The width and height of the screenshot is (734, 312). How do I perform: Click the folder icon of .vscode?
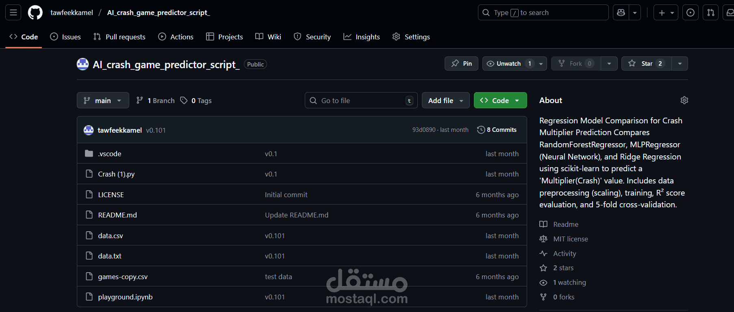pos(89,153)
